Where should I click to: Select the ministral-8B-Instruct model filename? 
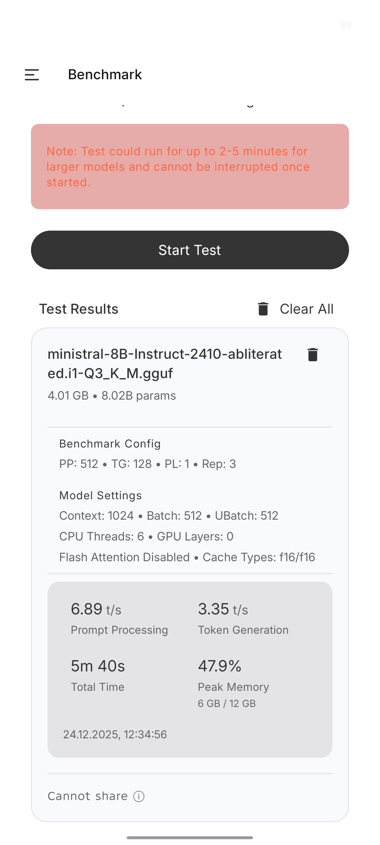coord(165,363)
